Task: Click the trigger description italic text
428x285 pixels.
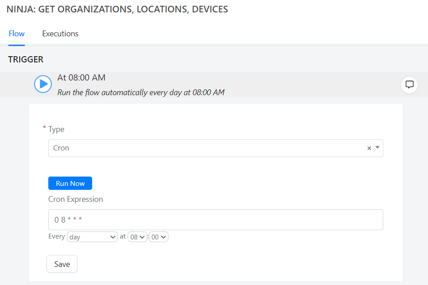Action: click(141, 92)
